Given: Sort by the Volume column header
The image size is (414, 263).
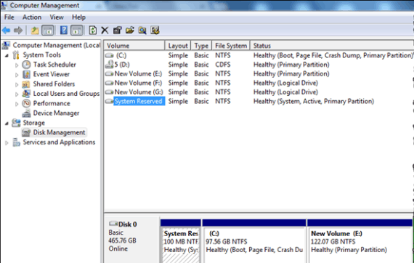Looking at the screenshot, I should click(x=134, y=46).
